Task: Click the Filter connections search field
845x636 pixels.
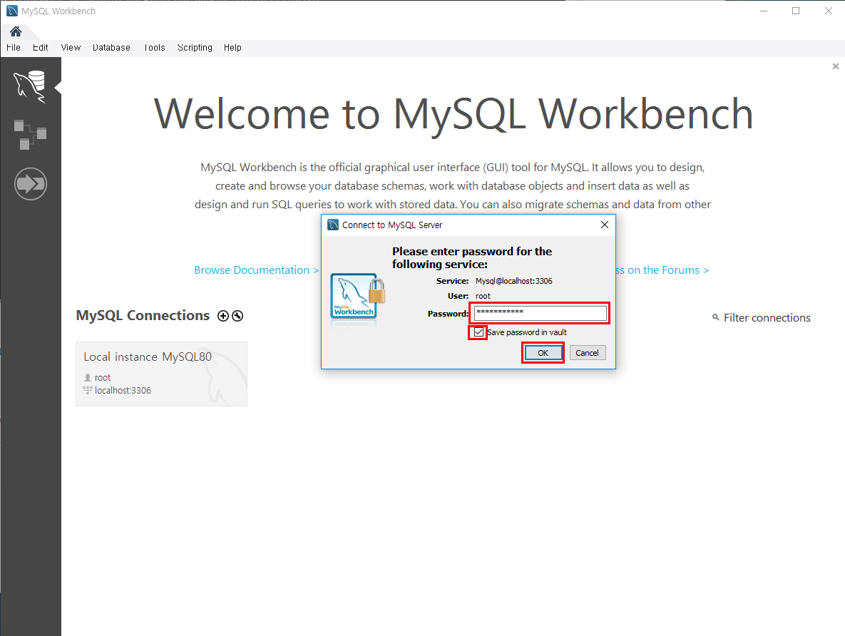Action: (767, 317)
